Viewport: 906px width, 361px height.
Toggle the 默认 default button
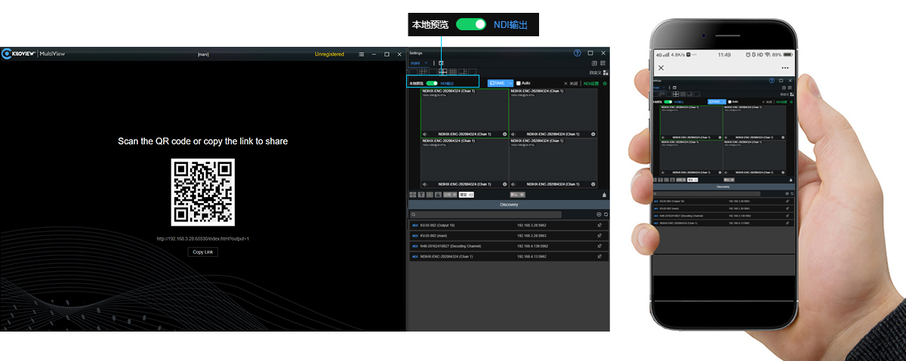click(518, 195)
